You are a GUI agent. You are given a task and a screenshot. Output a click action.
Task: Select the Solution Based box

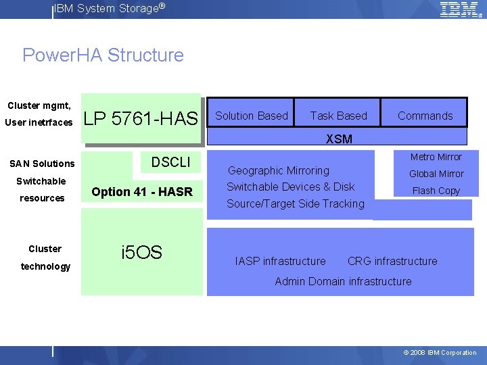[250, 112]
